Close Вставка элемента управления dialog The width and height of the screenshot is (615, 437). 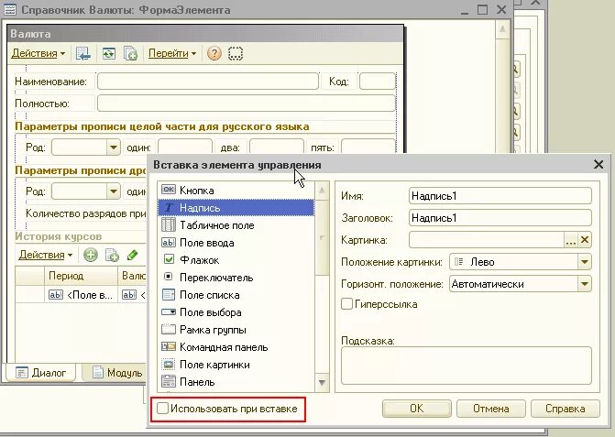(x=599, y=164)
